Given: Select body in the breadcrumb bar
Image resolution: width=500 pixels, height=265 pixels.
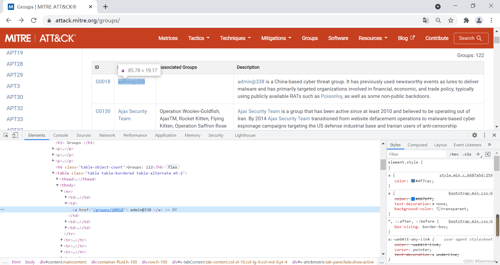Looking at the screenshot, I should [30, 262].
